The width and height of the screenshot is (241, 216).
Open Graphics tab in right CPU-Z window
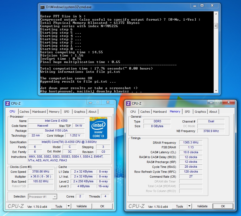[200, 112]
